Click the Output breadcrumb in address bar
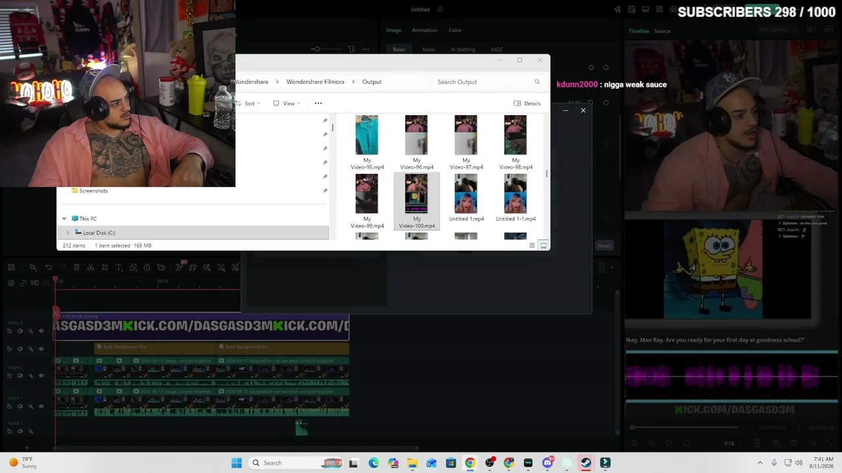The height and width of the screenshot is (473, 842). (372, 82)
